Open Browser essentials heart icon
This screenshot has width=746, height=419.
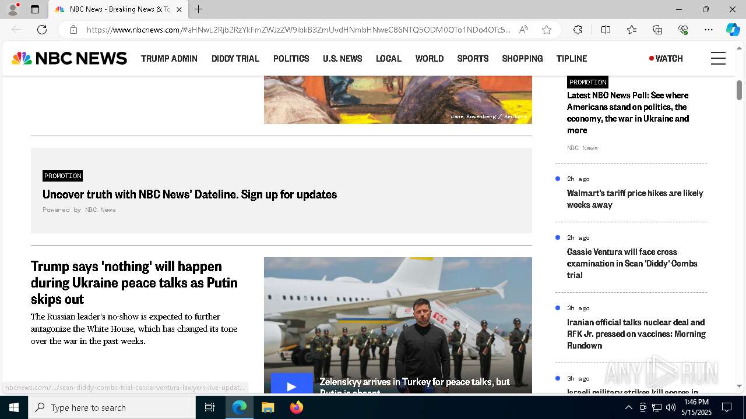point(683,30)
